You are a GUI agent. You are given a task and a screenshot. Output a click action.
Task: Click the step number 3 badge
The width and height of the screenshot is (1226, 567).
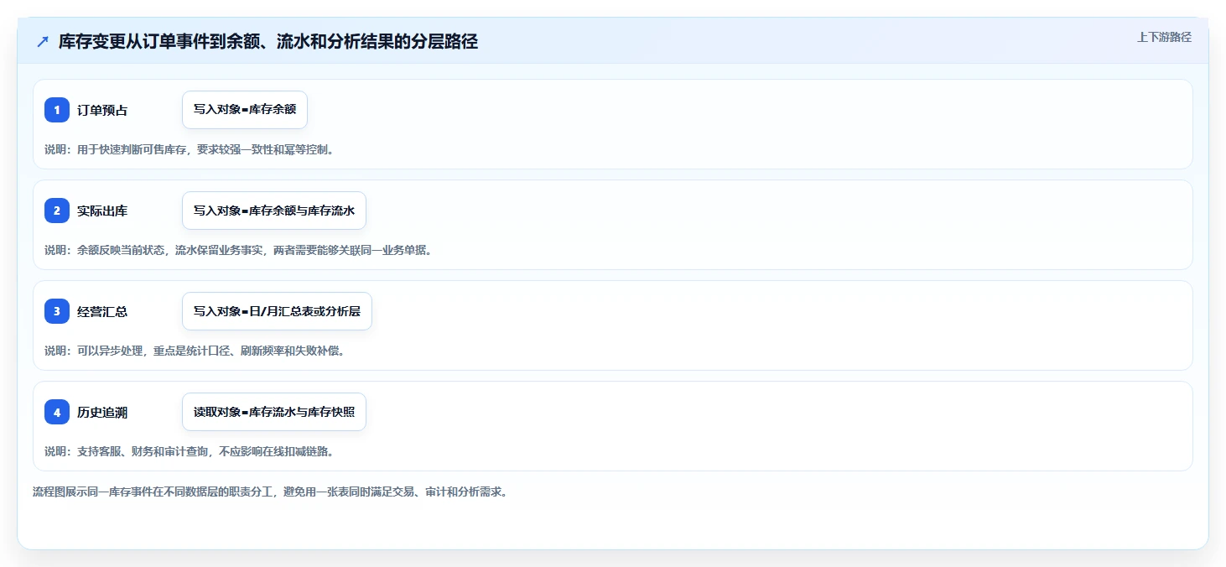(57, 311)
